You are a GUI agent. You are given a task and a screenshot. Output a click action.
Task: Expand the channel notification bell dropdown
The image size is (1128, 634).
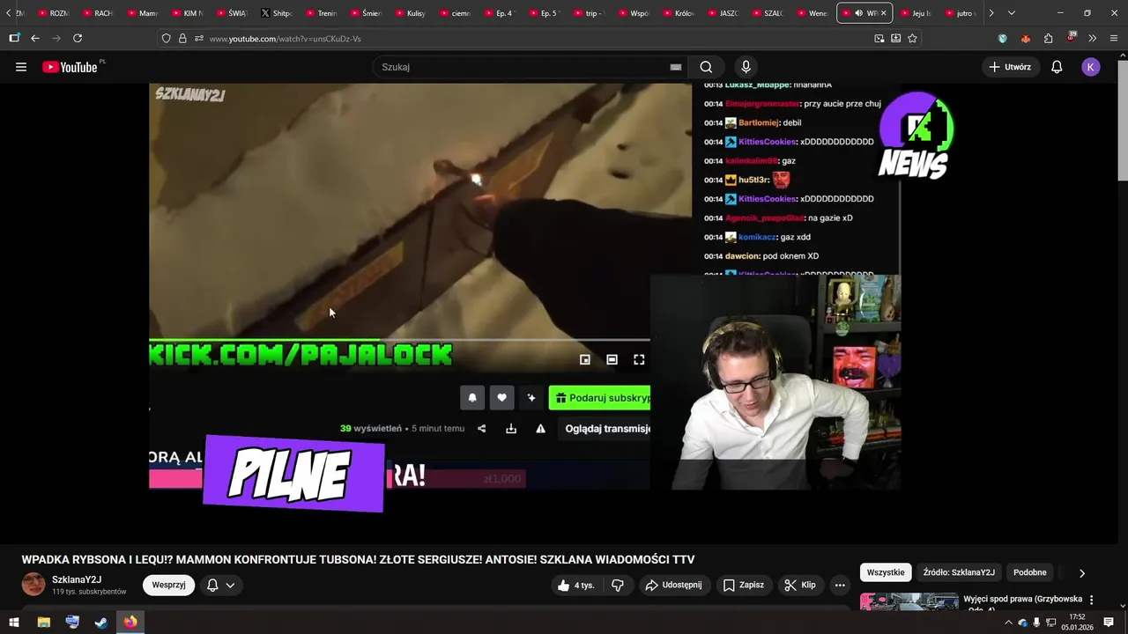tap(220, 585)
